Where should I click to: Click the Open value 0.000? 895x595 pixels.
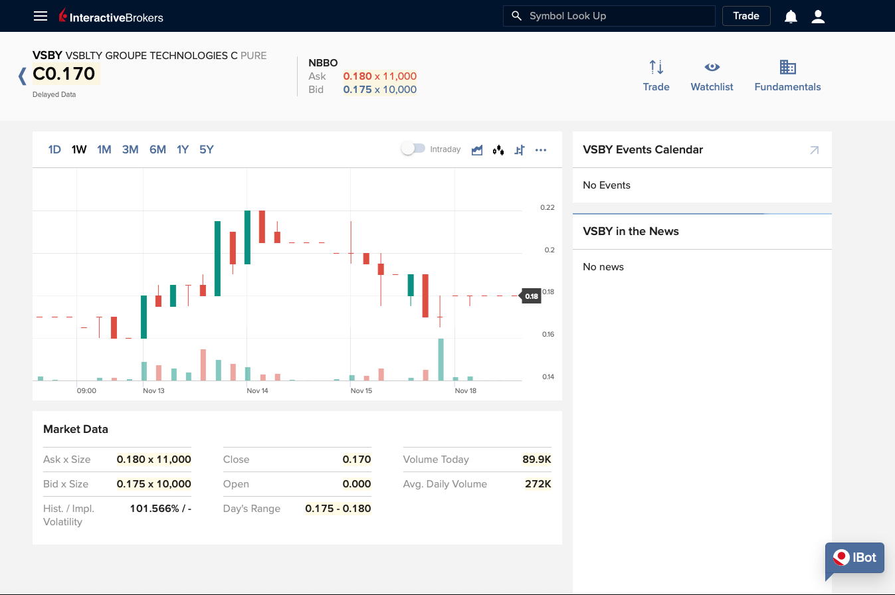pos(357,484)
